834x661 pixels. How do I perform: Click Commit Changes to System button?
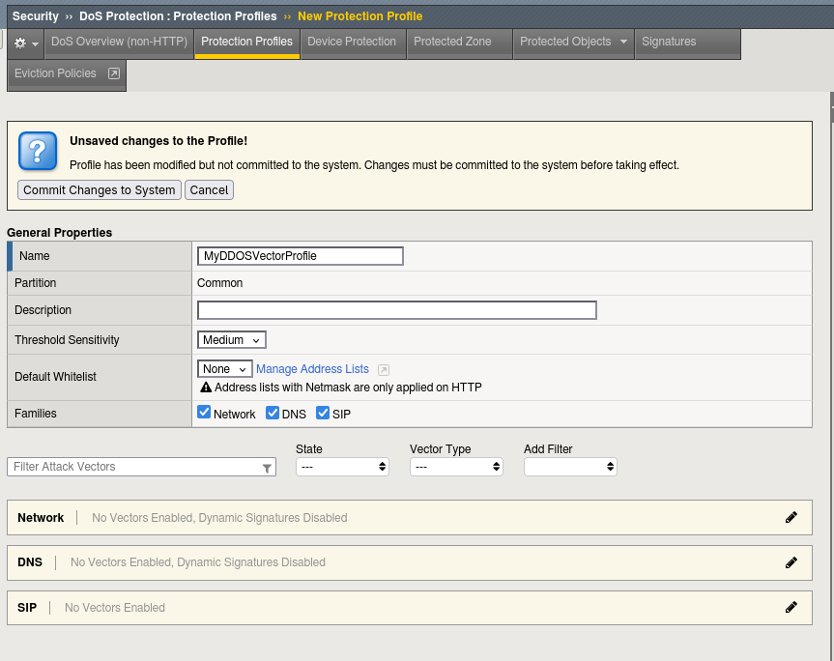(100, 190)
